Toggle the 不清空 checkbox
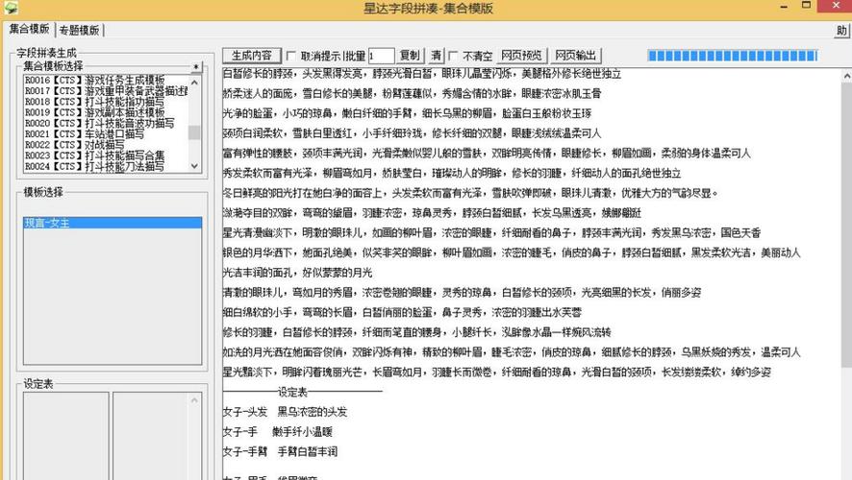852x480 pixels. [x=453, y=56]
